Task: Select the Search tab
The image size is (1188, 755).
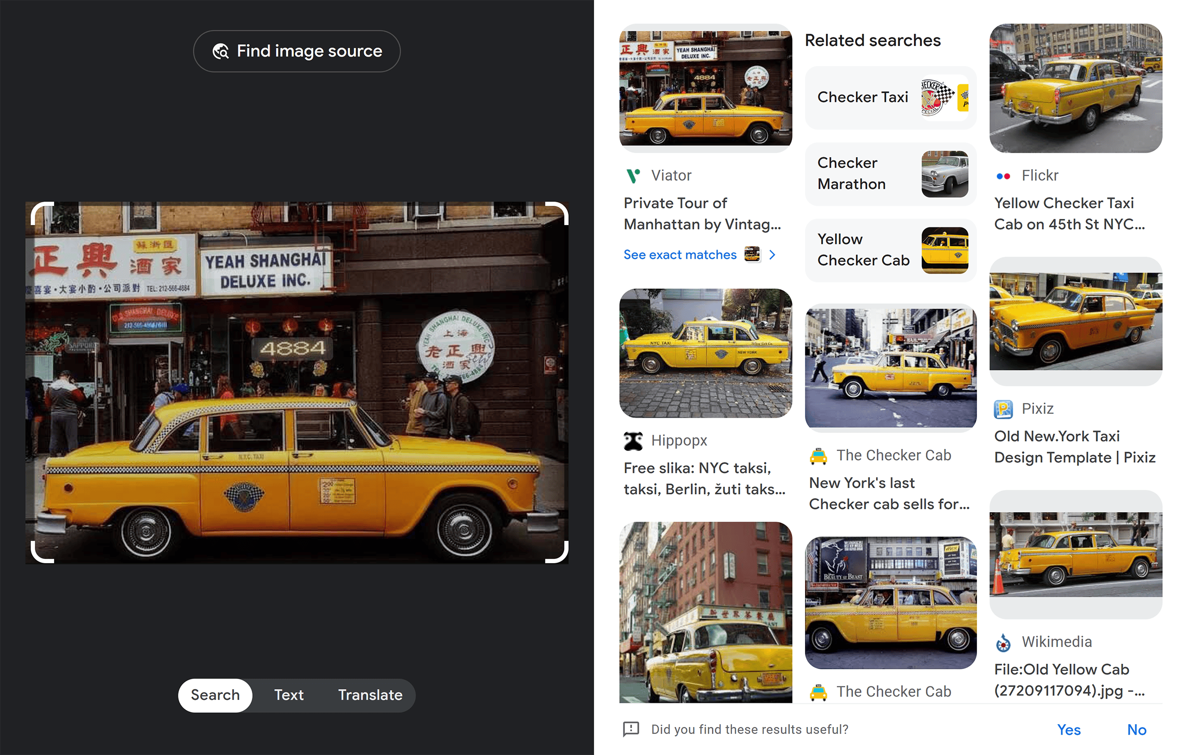Action: [x=215, y=695]
